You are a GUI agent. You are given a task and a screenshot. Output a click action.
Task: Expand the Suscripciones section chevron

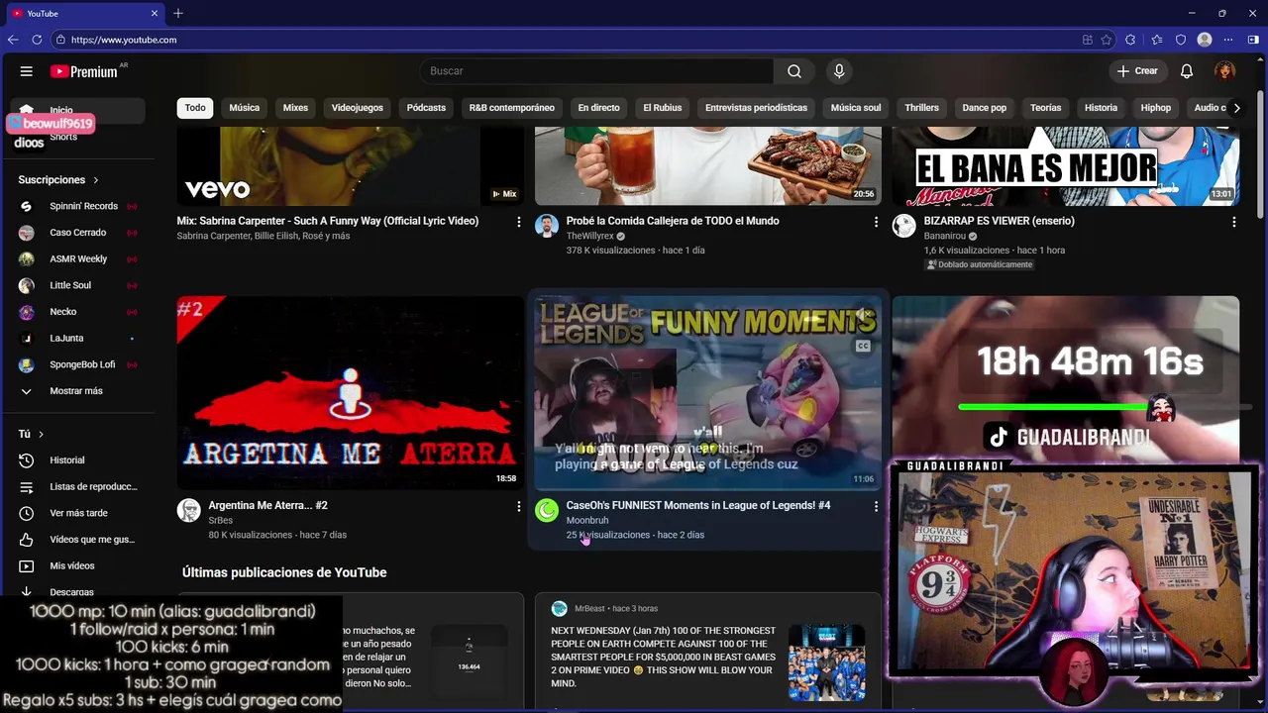coord(96,180)
